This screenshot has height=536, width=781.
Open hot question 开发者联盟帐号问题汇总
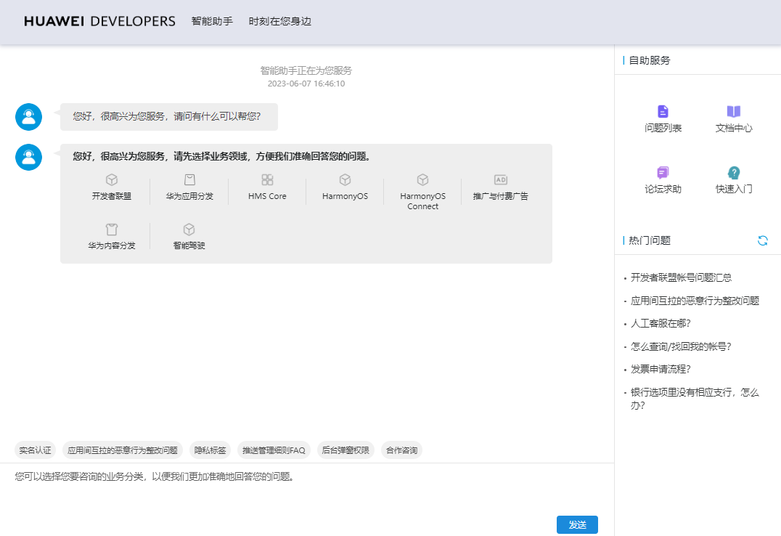(x=682, y=277)
